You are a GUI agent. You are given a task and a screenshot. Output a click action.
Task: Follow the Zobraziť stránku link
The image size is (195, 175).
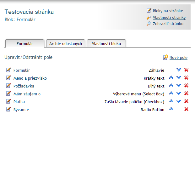coord(168,24)
